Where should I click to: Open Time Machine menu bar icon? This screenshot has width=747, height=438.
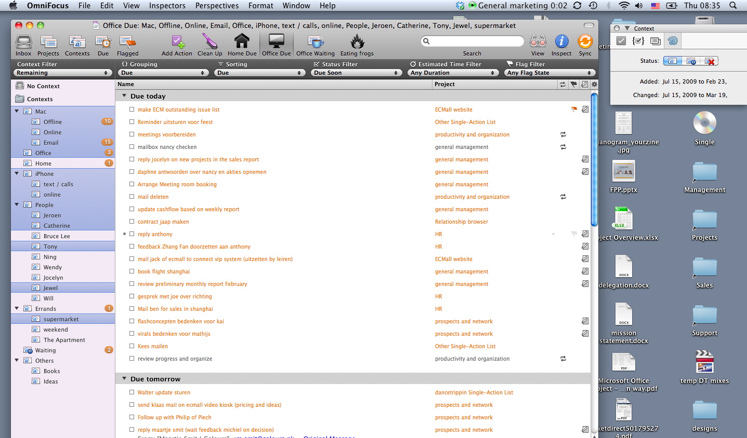click(593, 6)
